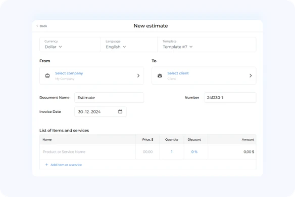This screenshot has height=197, width=295.
Task: Open the calendar date picker icon
Action: tap(120, 111)
